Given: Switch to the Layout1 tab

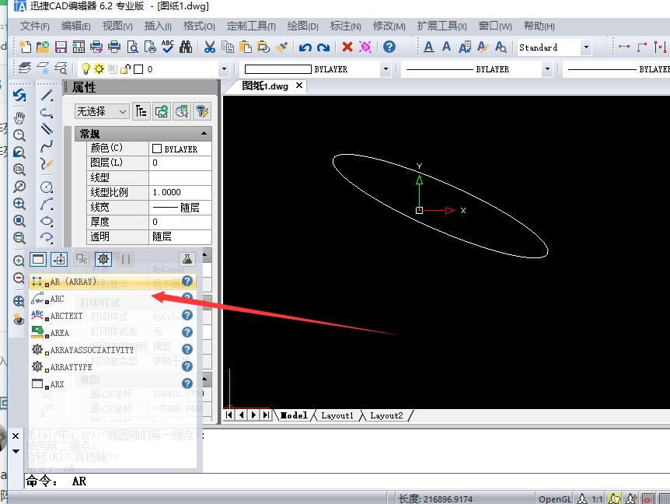Looking at the screenshot, I should (x=337, y=415).
